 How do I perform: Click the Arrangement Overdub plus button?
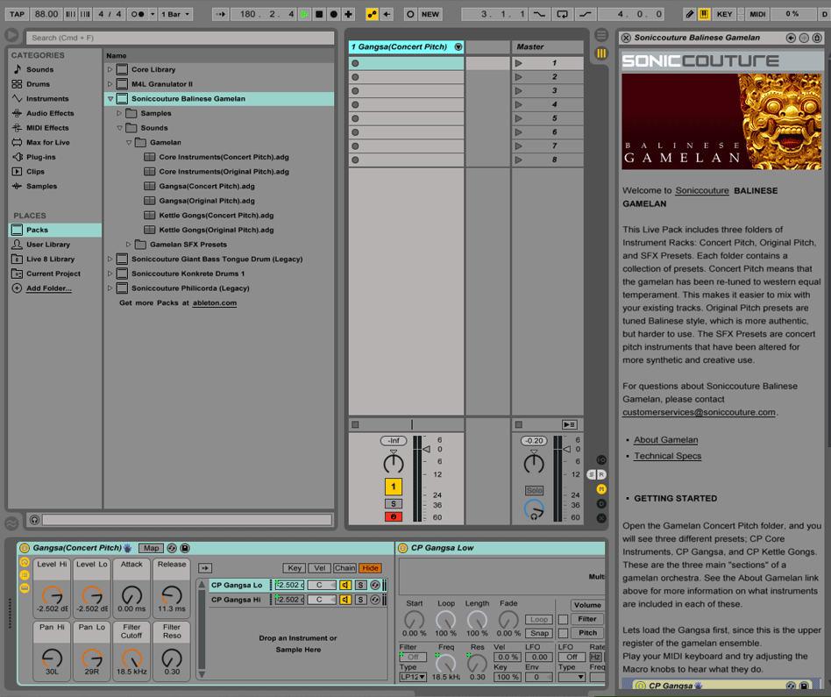tap(348, 14)
